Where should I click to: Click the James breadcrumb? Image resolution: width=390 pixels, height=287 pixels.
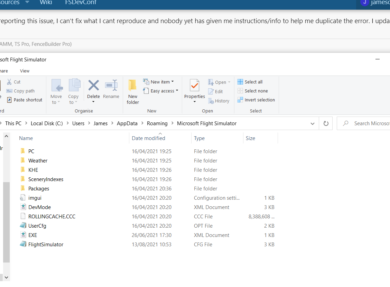(x=101, y=123)
